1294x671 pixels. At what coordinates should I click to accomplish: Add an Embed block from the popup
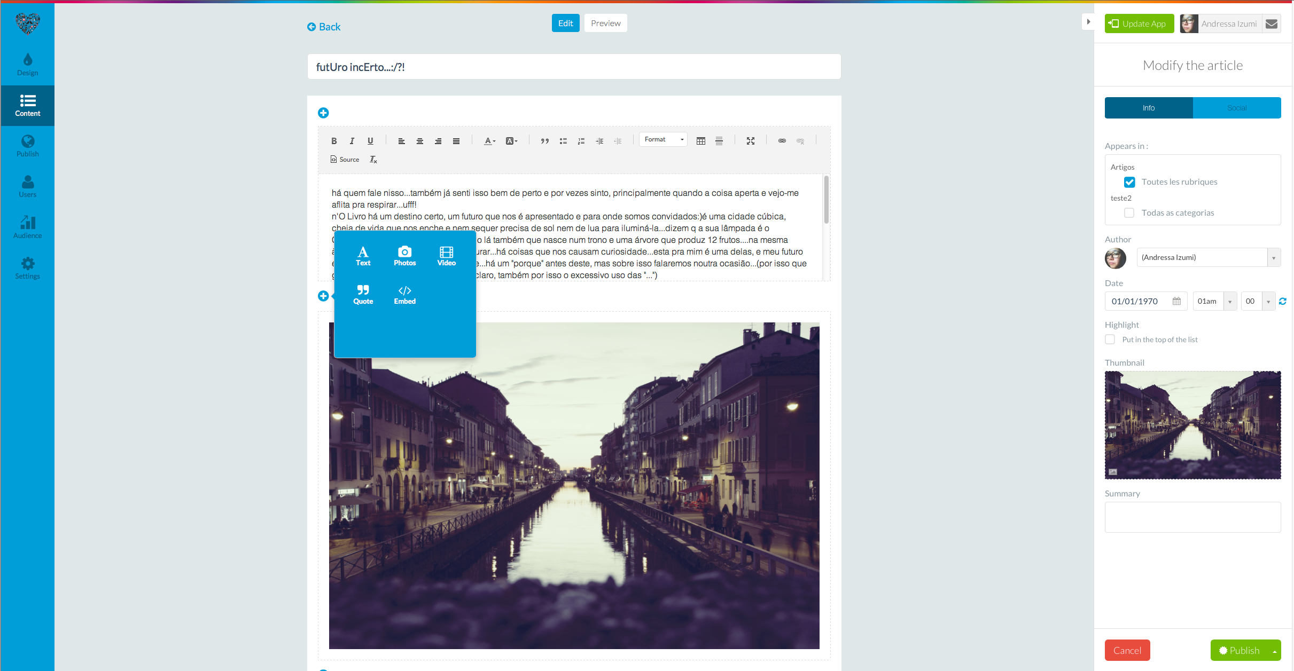[404, 294]
